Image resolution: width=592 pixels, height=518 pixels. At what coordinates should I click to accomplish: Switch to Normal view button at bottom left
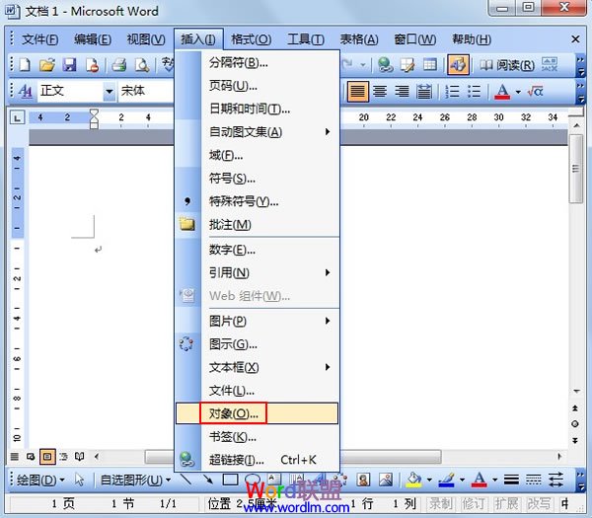pyautogui.click(x=15, y=457)
